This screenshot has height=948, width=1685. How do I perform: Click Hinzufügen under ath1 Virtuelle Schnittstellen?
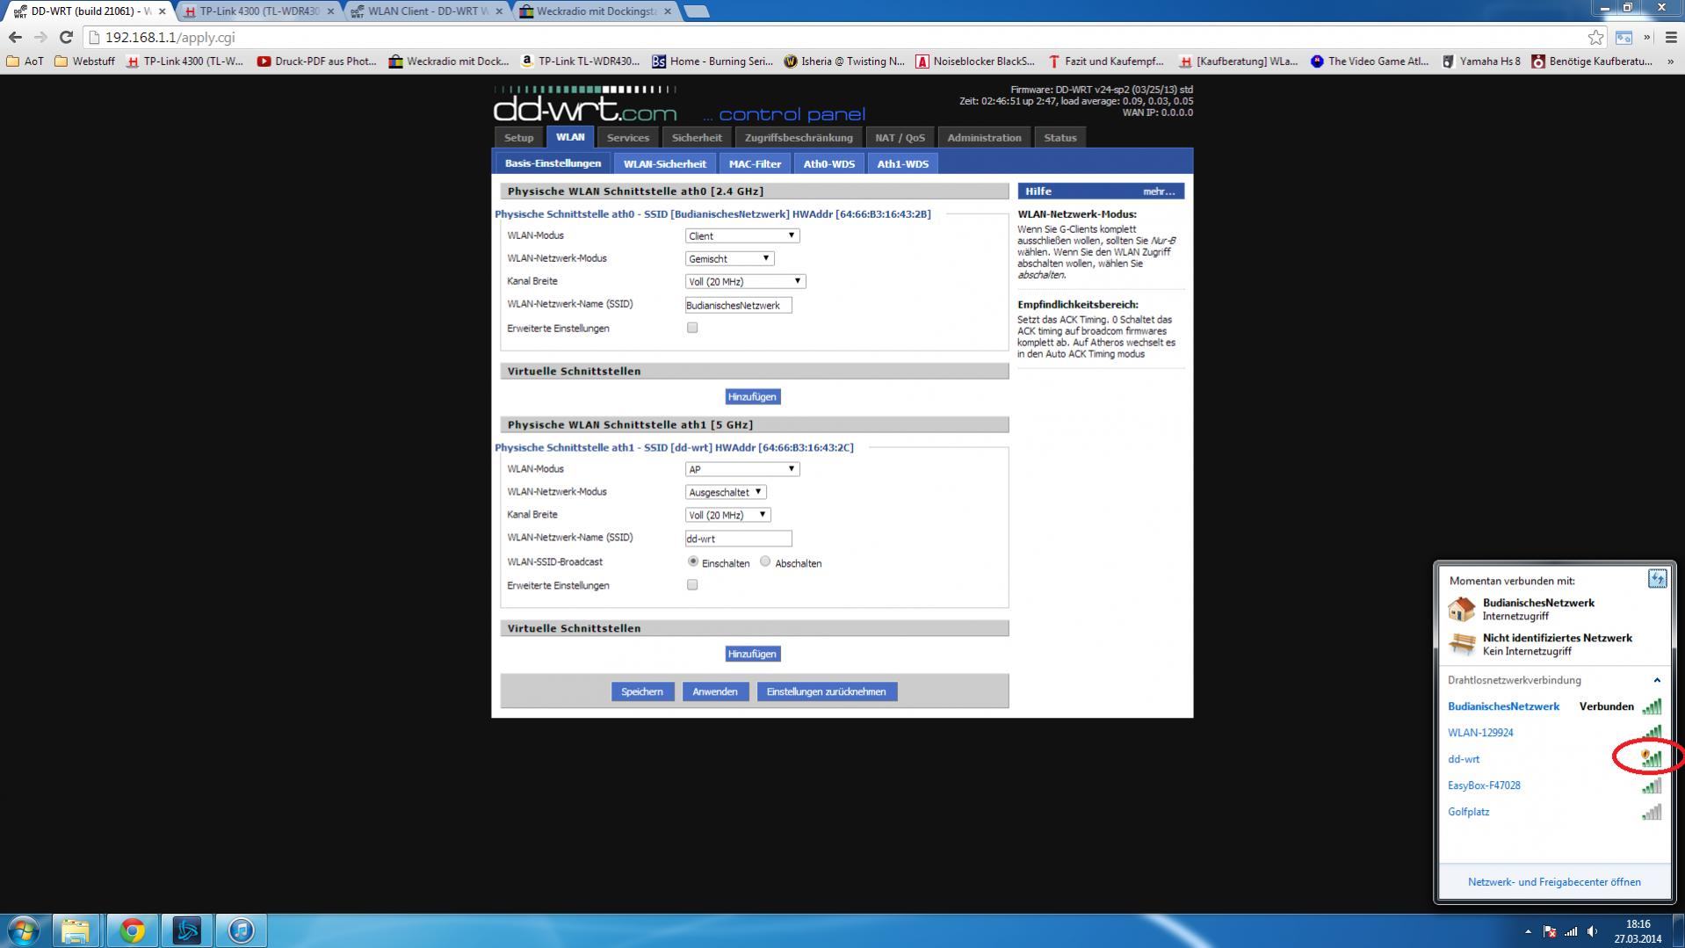[x=752, y=654]
